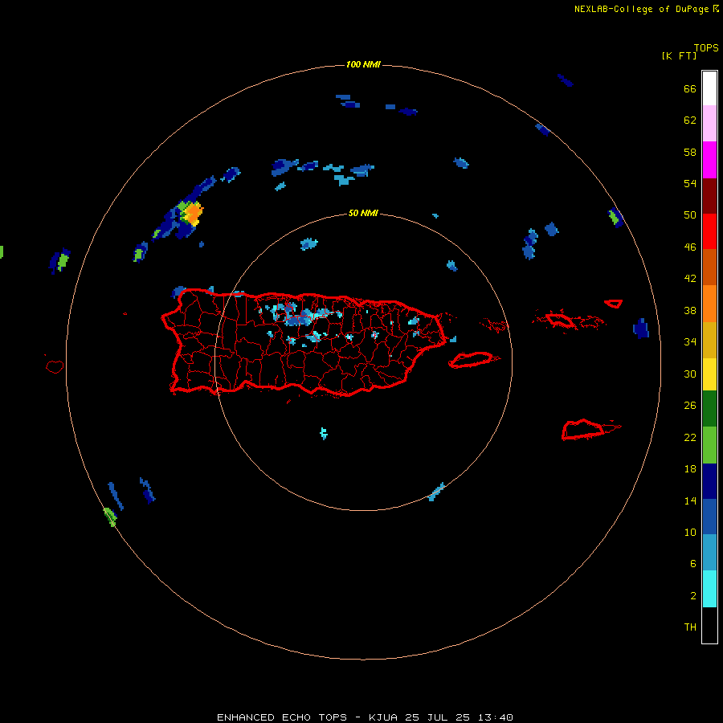Click the orange-yellow storm cell northwest of Puerto Rico

pyautogui.click(x=192, y=214)
